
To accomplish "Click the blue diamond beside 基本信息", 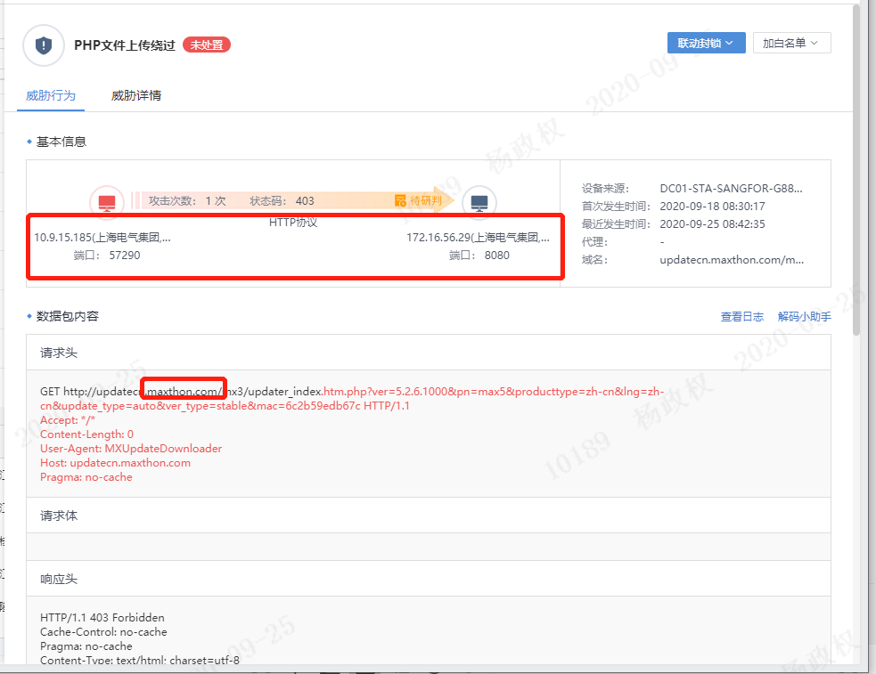I will click(29, 142).
